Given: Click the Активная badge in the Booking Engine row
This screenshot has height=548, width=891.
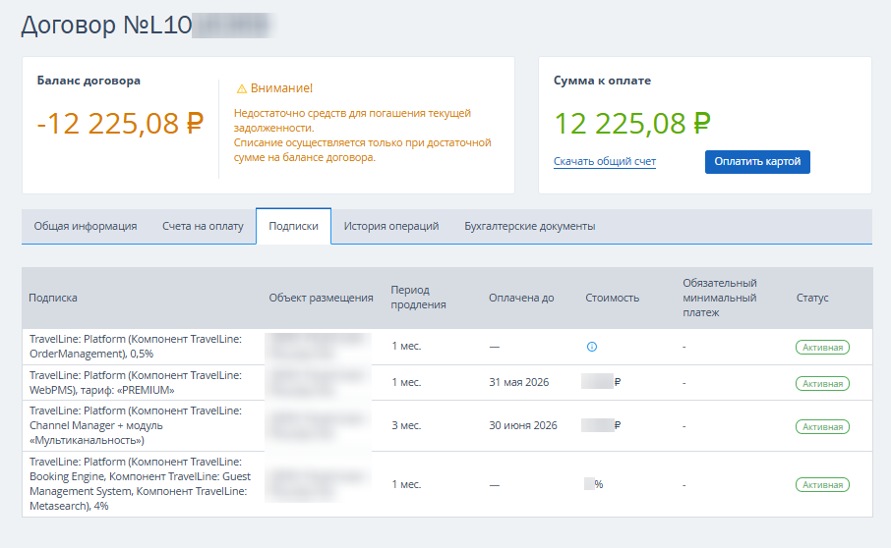Looking at the screenshot, I should point(822,484).
